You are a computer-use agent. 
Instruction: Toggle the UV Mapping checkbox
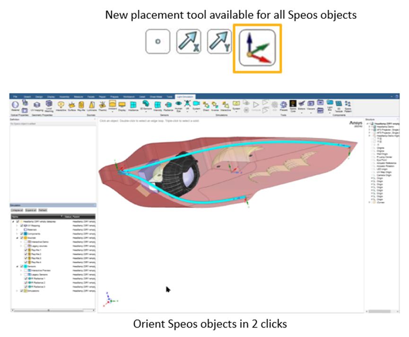(22, 226)
